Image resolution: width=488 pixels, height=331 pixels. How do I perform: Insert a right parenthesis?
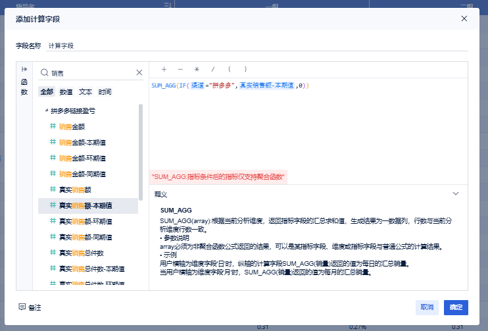[245, 69]
